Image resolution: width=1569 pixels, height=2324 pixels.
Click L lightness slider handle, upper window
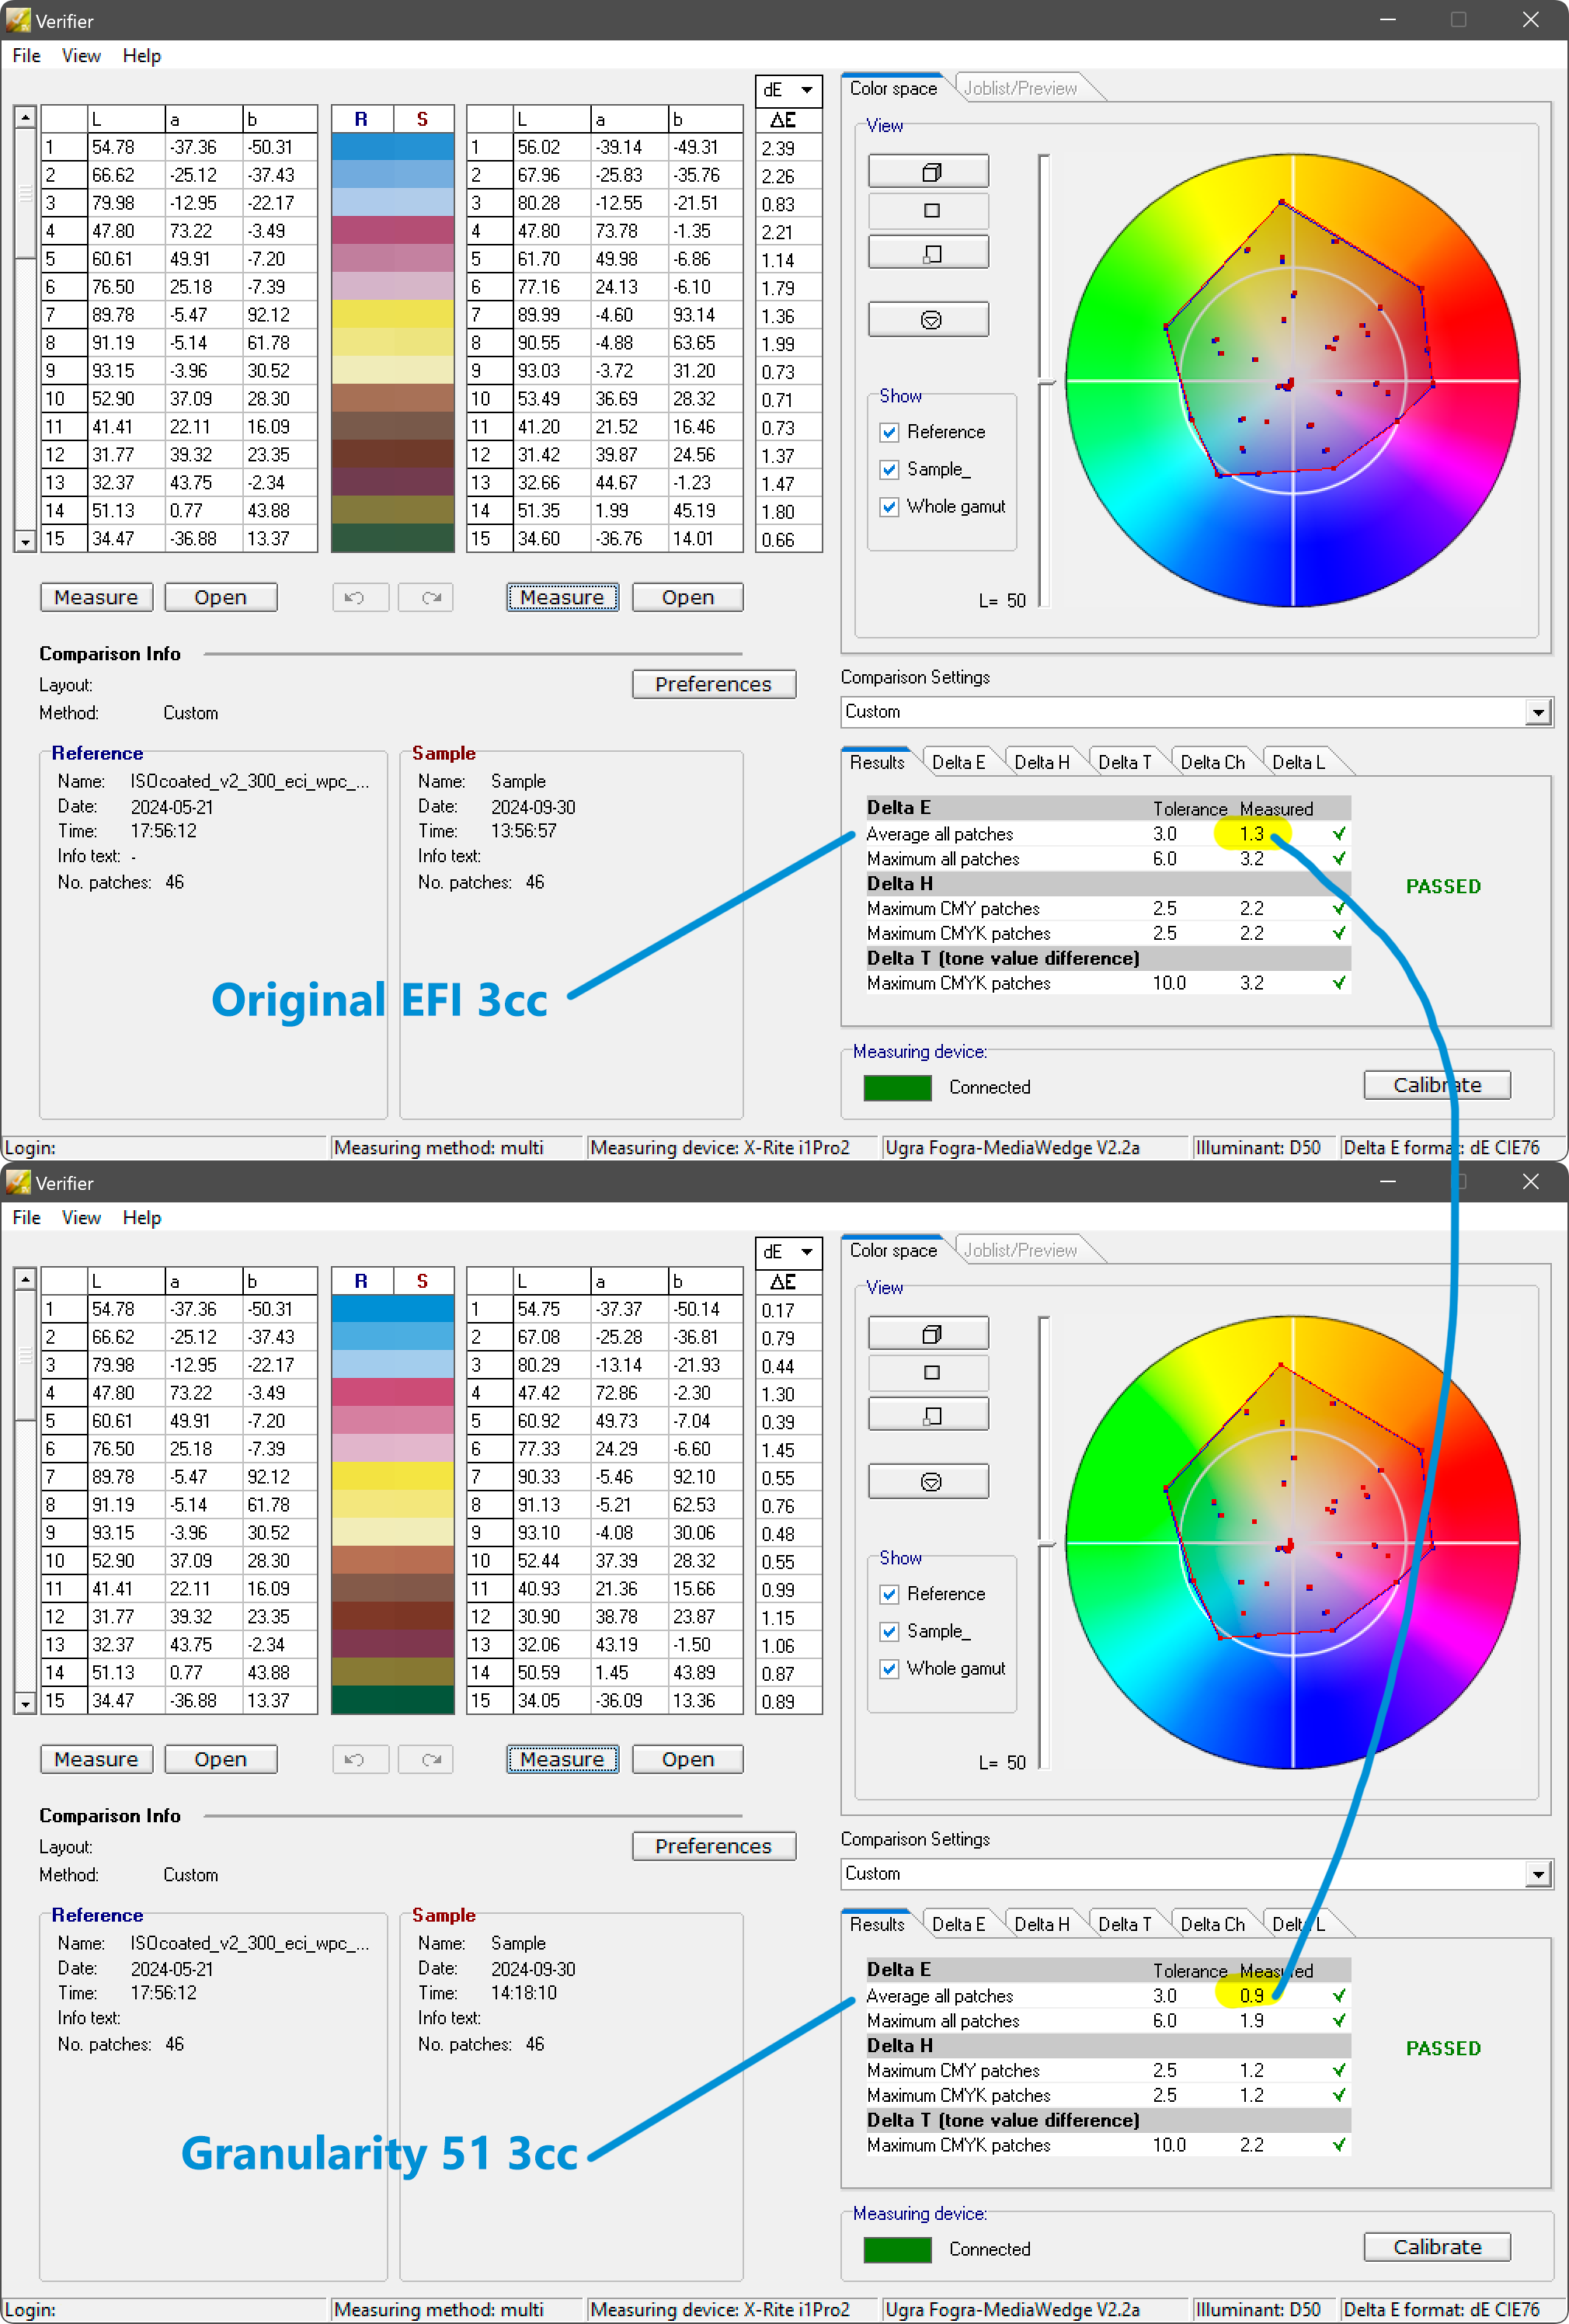[1045, 382]
